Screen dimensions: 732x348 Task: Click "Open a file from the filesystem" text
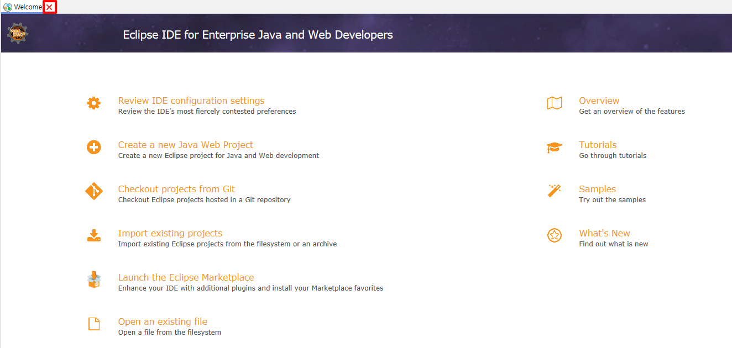click(170, 333)
